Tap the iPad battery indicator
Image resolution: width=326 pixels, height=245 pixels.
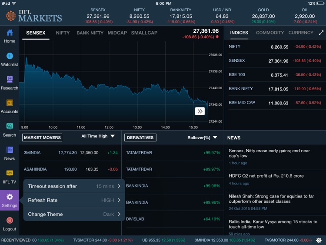pyautogui.click(x=320, y=3)
